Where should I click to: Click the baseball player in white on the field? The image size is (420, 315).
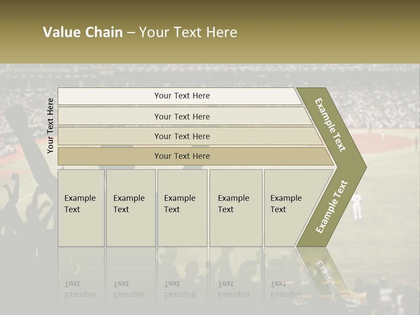coord(357,206)
